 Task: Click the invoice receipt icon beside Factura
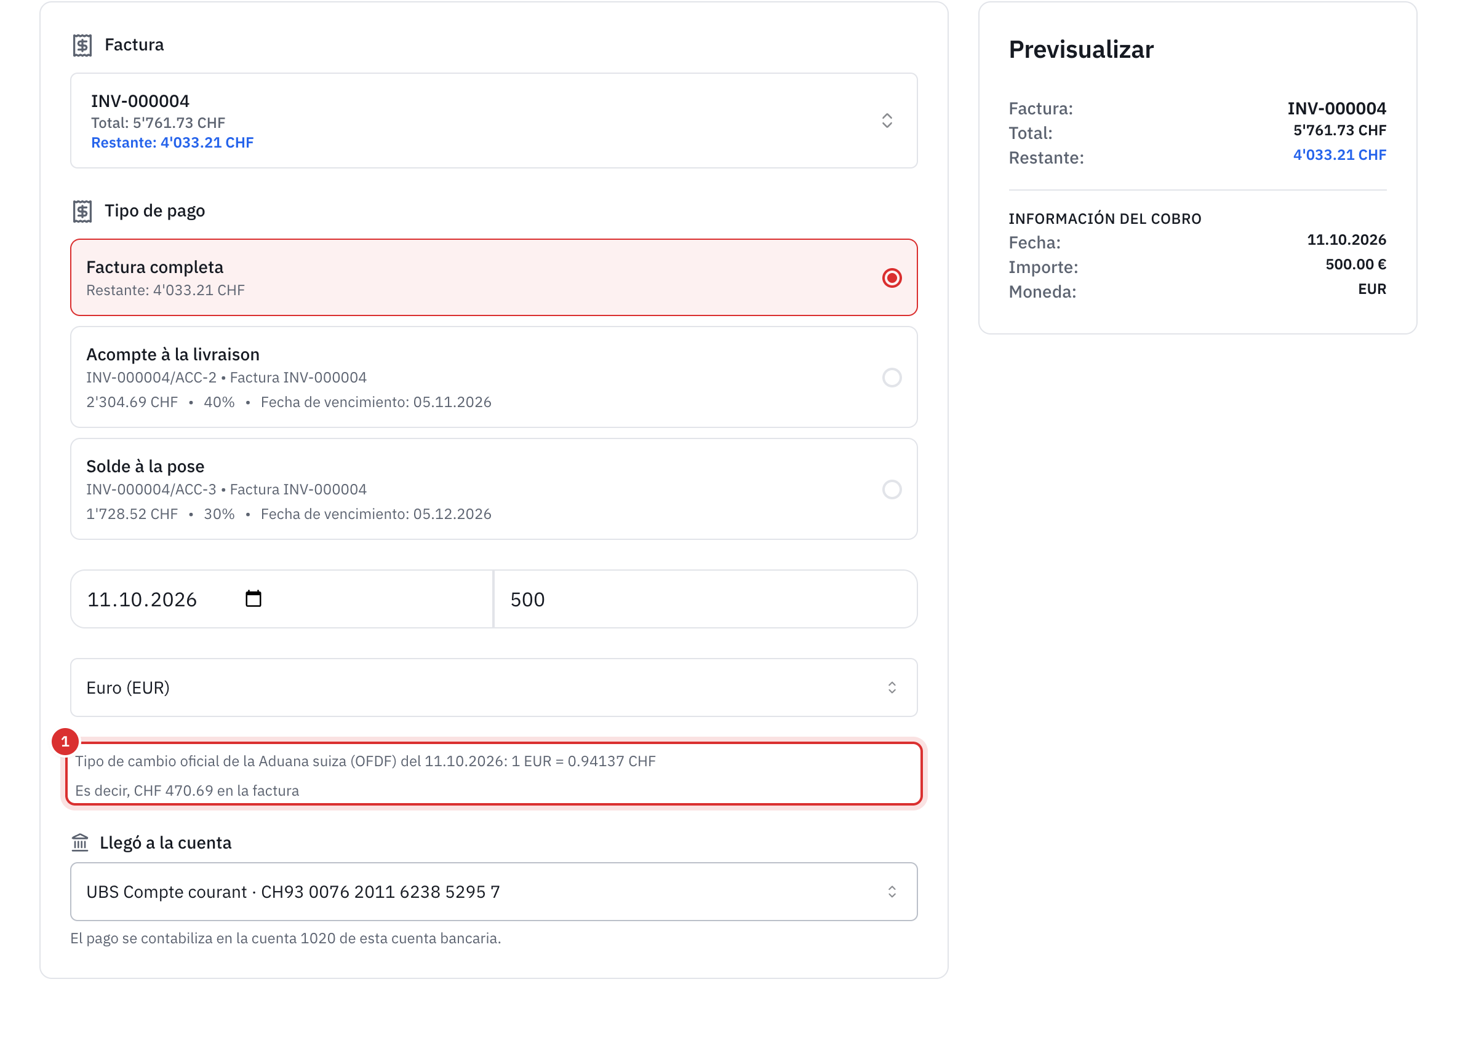(x=82, y=45)
